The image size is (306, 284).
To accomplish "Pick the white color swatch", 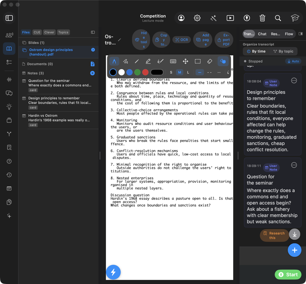I will tap(121, 72).
